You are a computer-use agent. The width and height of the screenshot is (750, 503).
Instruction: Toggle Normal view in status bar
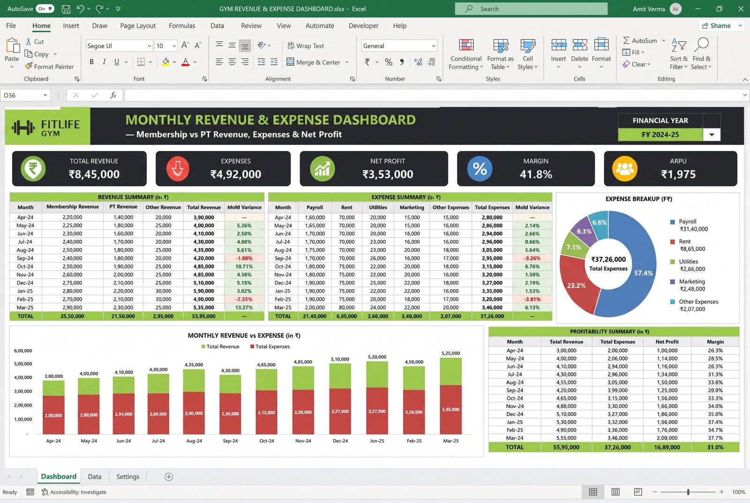(x=593, y=492)
